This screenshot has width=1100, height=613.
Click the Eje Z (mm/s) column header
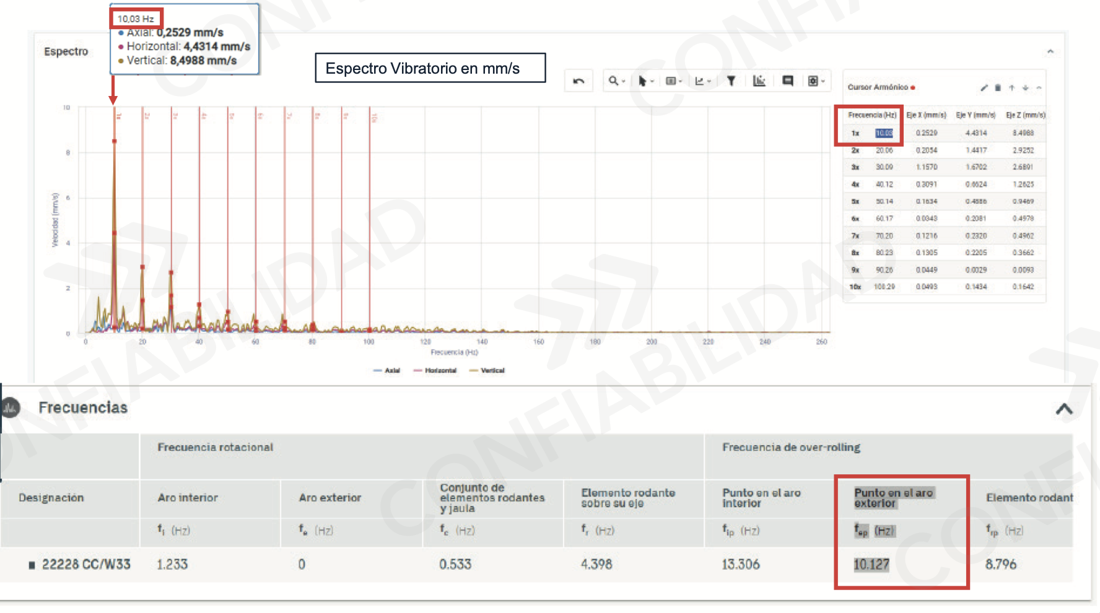pos(1026,115)
